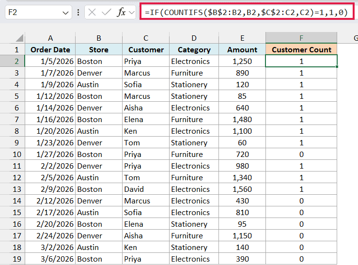Select the cell with date 2/17/2026
The height and width of the screenshot is (265, 358).
tap(50, 213)
